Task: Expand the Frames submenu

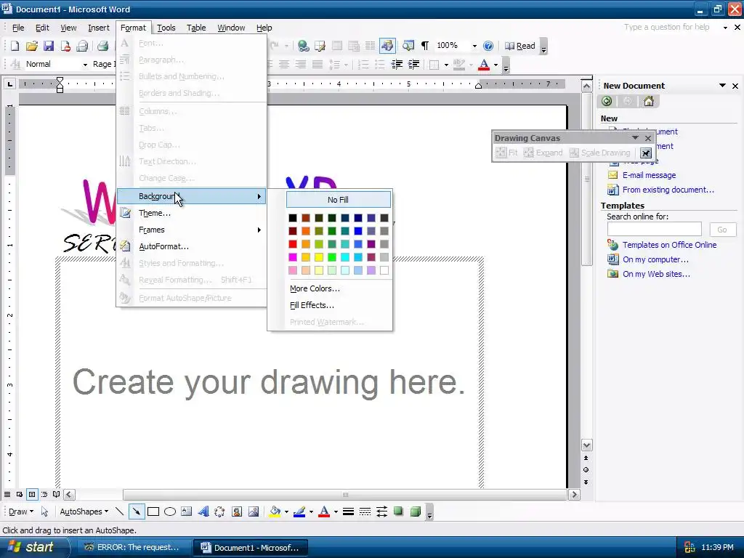Action: coord(192,230)
